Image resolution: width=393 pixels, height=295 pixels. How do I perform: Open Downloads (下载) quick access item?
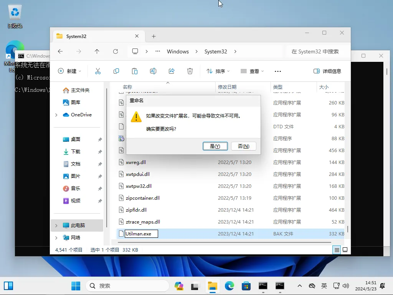[x=72, y=151]
